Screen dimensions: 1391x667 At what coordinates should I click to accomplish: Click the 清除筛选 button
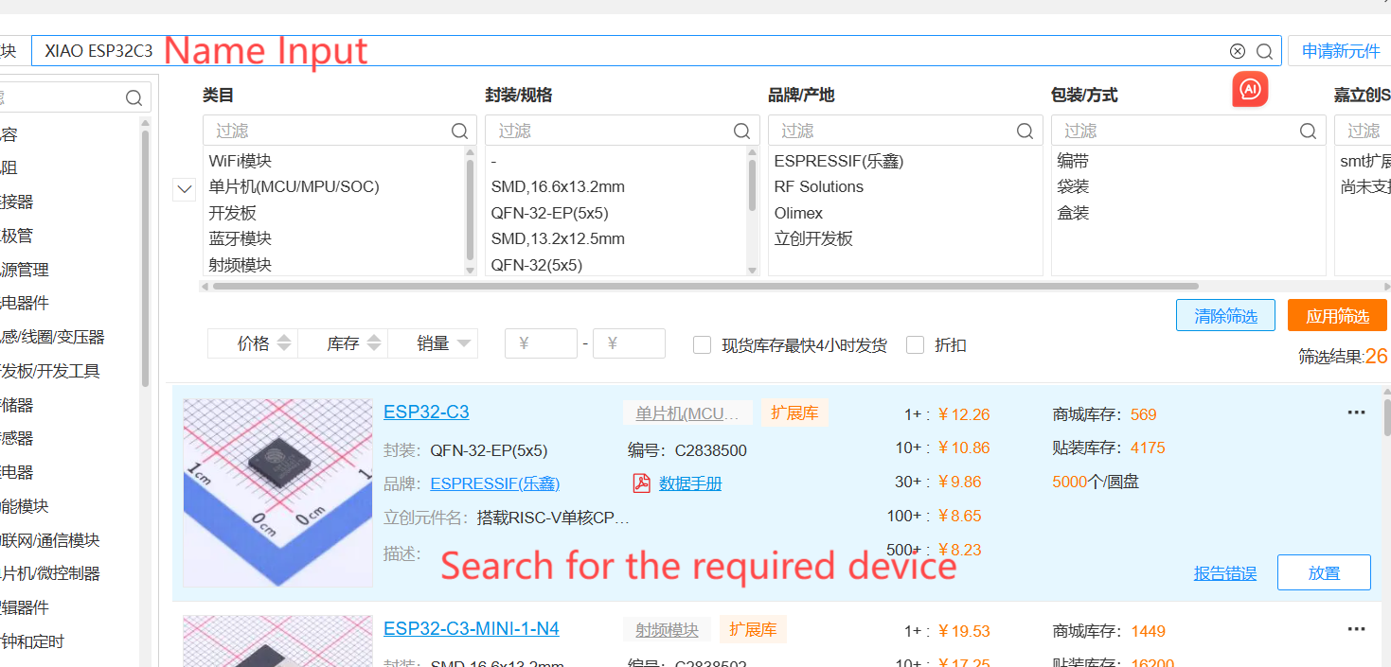[x=1225, y=315]
